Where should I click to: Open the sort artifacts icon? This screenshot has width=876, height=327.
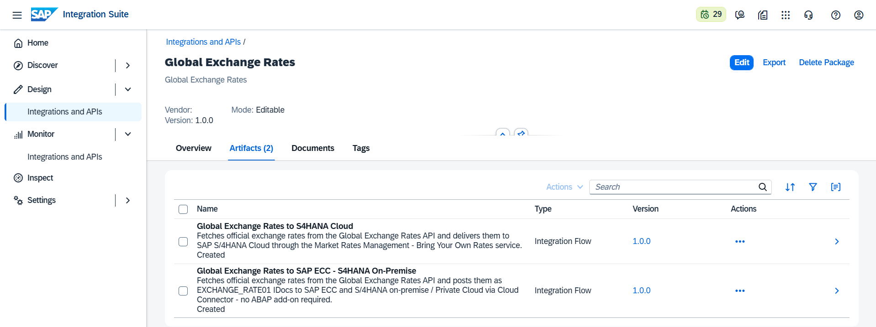point(790,187)
